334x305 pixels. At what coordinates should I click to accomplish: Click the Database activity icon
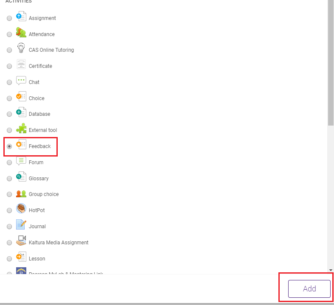point(21,112)
